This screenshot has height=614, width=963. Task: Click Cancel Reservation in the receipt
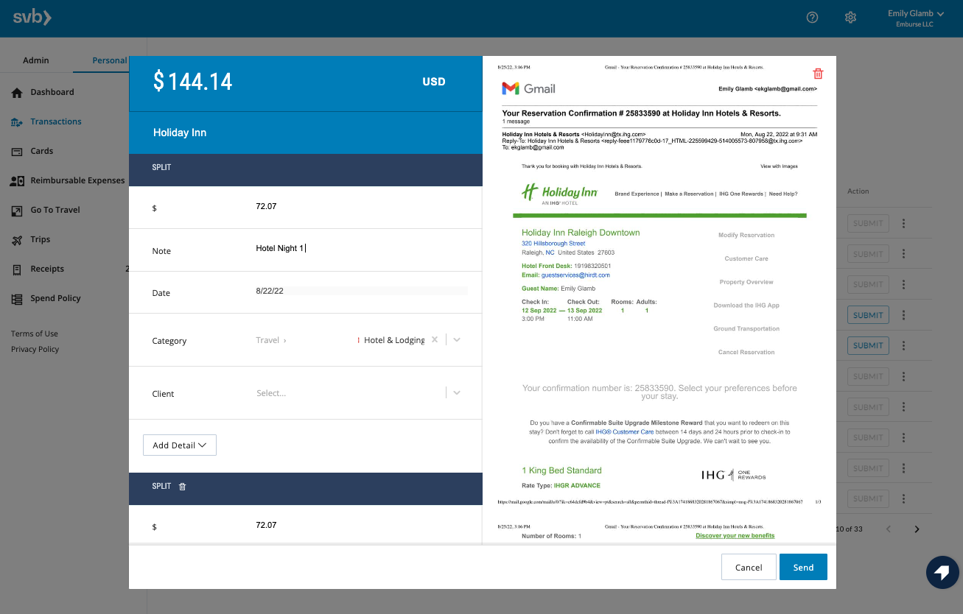(746, 353)
